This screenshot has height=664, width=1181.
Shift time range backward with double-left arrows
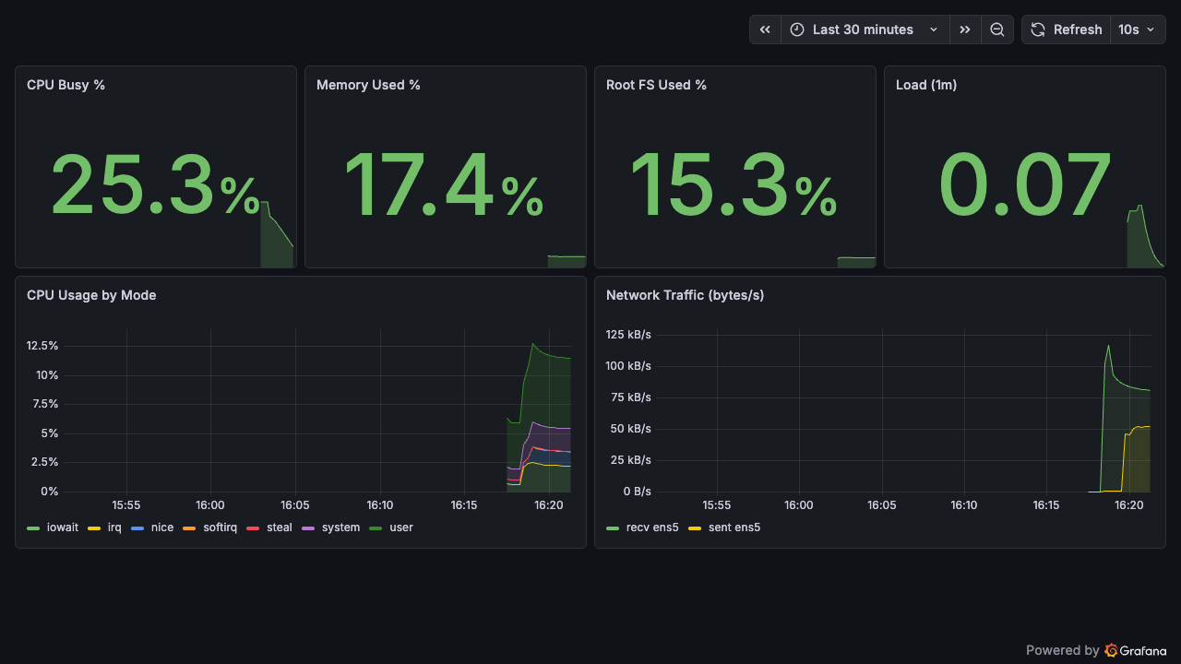tap(765, 30)
